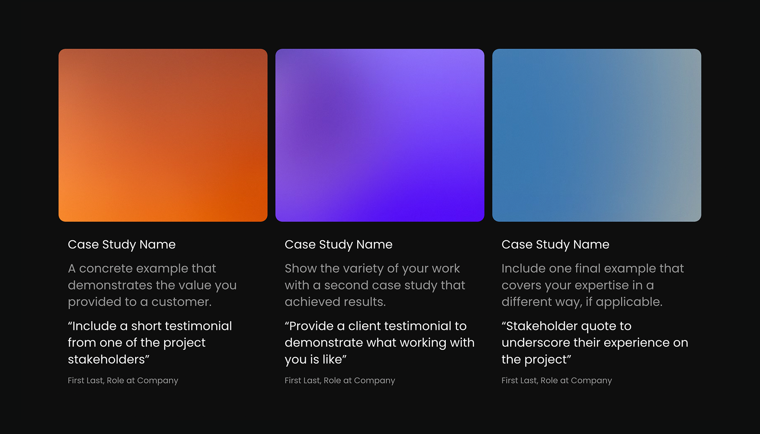760x434 pixels.
Task: Click the client testimonial under the purple card
Action: tap(379, 342)
